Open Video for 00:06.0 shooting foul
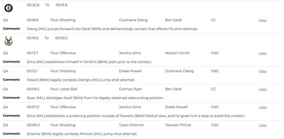This screenshot has height=139, width=284. (262, 125)
